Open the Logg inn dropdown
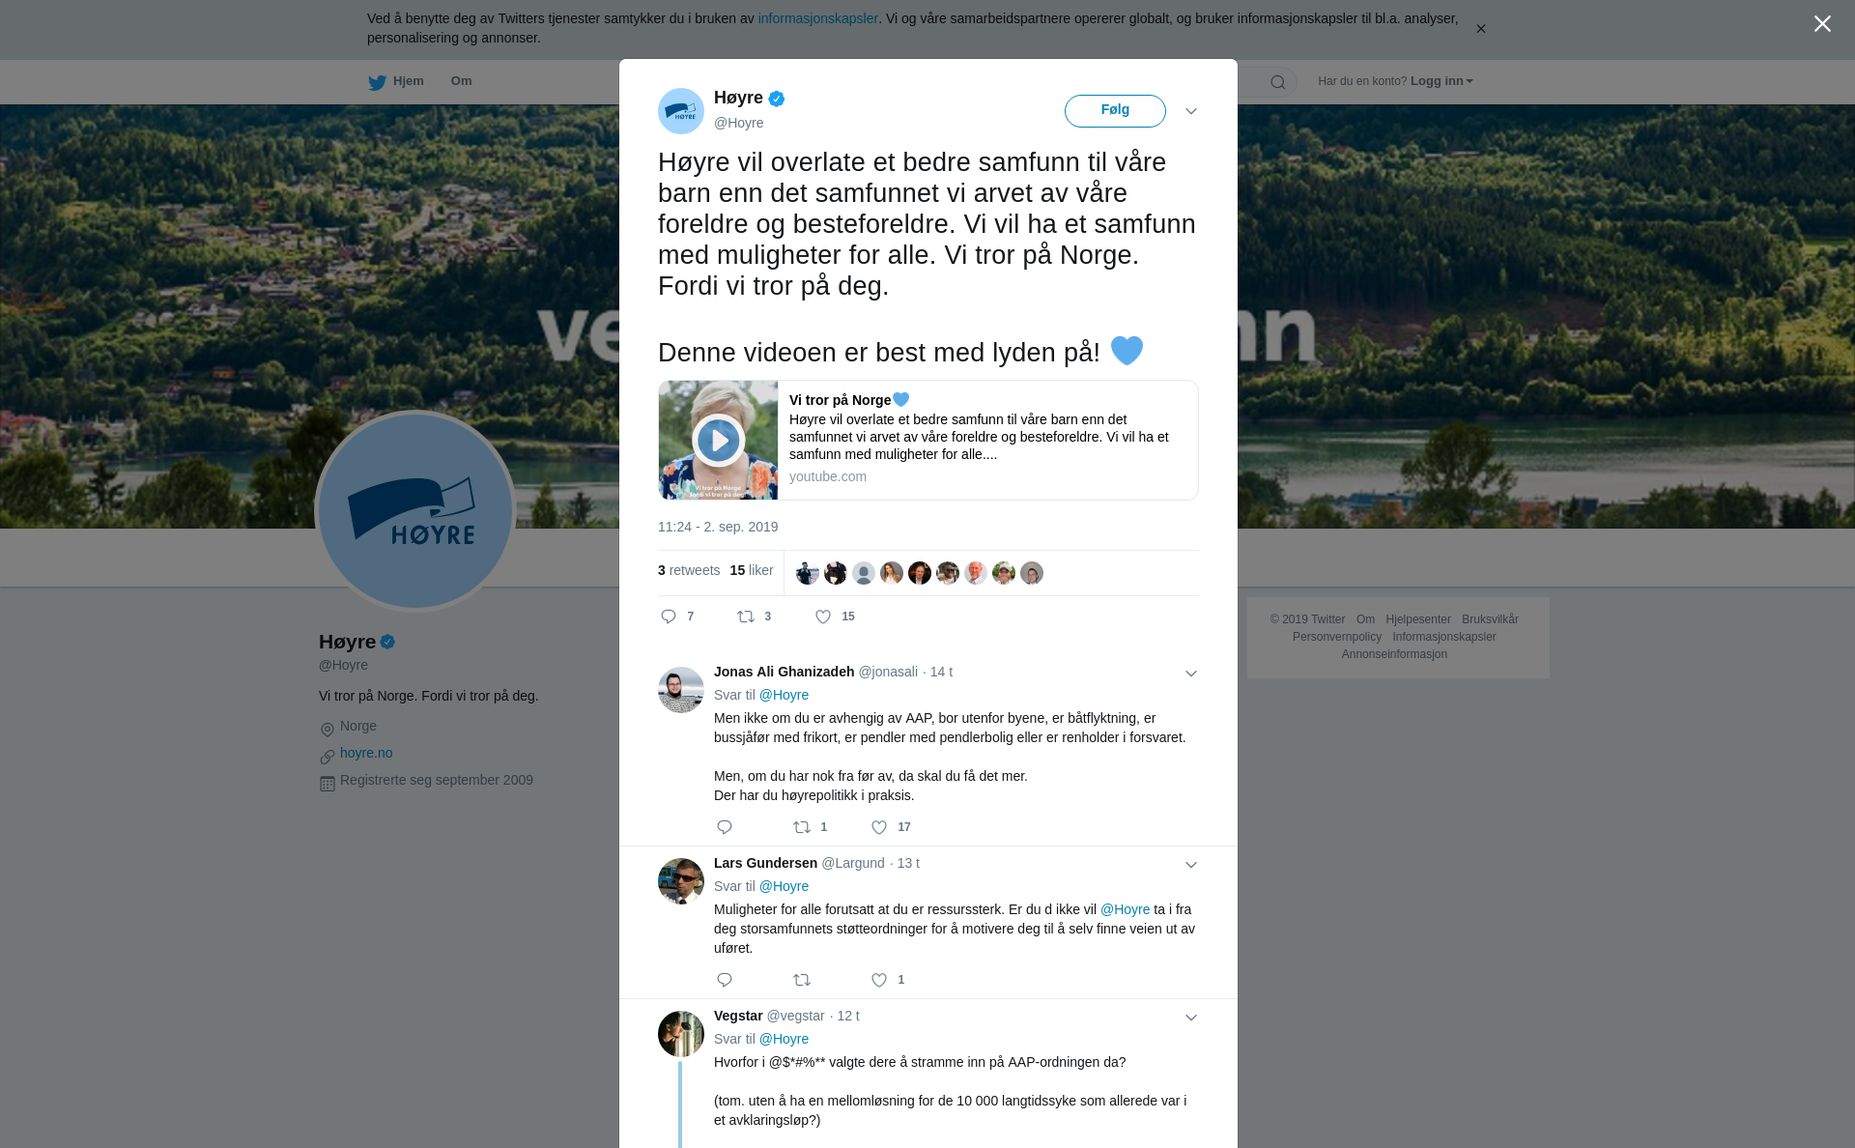1855x1148 pixels. [1441, 81]
